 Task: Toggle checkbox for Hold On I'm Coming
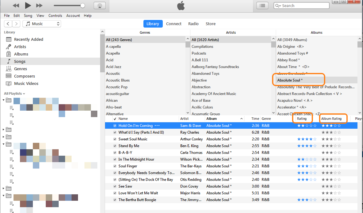pyautogui.click(x=115, y=126)
